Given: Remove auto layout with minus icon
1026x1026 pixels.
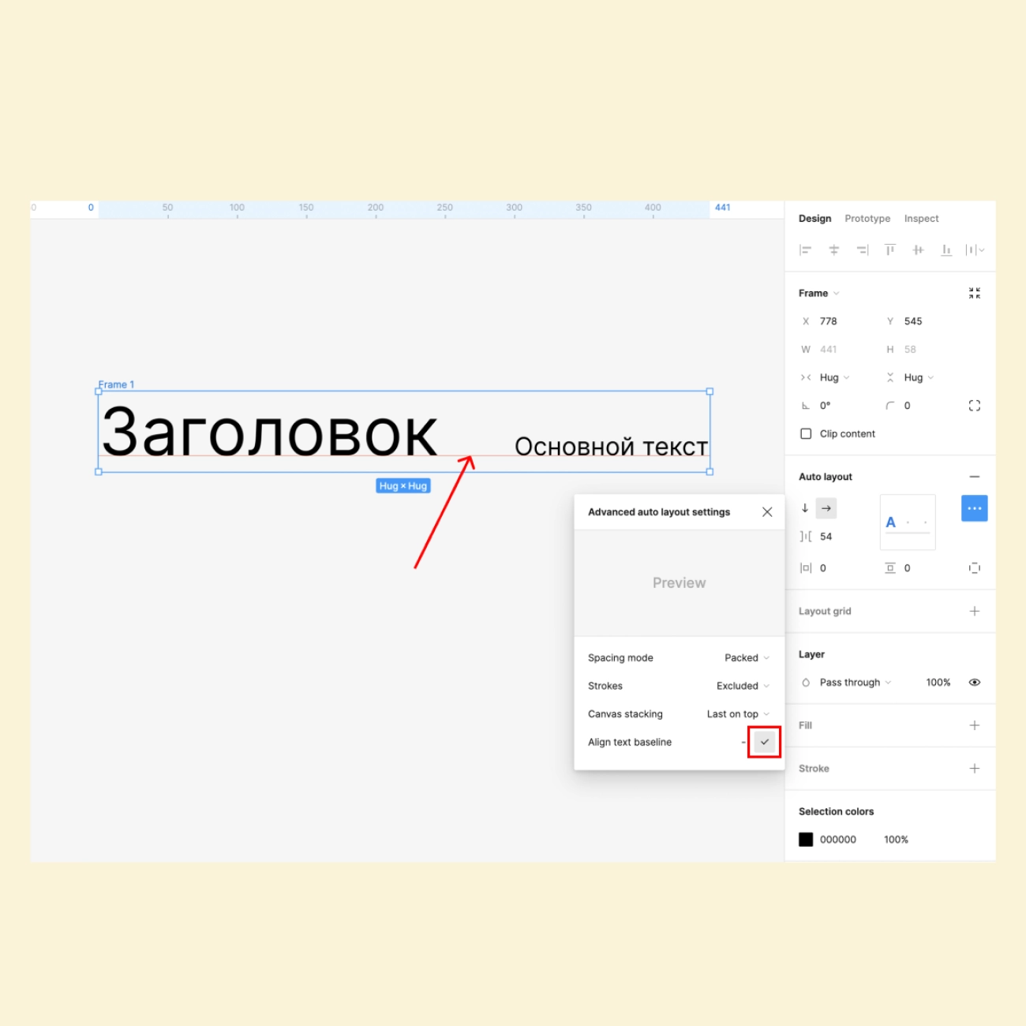Looking at the screenshot, I should [x=975, y=477].
